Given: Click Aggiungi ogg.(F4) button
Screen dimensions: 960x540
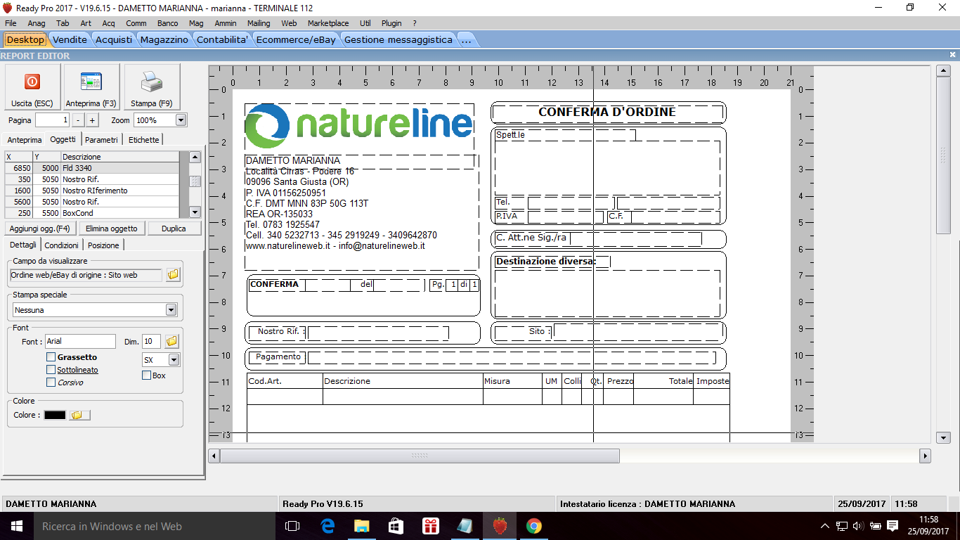Looking at the screenshot, I should 40,229.
